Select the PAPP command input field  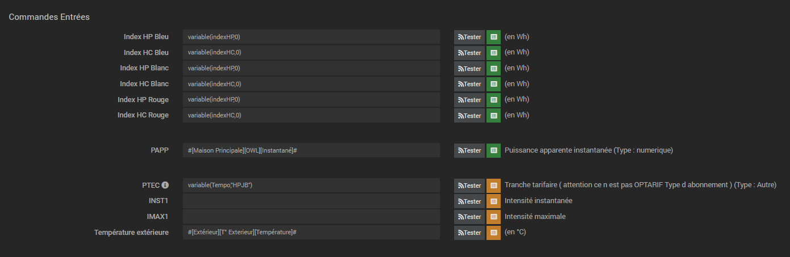coord(311,150)
